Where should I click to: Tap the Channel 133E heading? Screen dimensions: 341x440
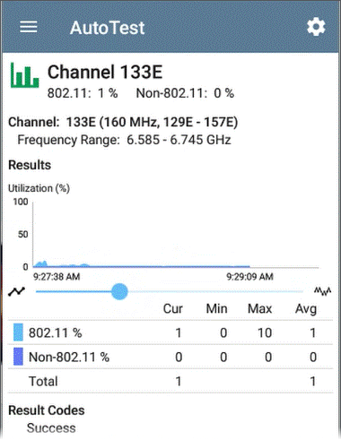(105, 72)
